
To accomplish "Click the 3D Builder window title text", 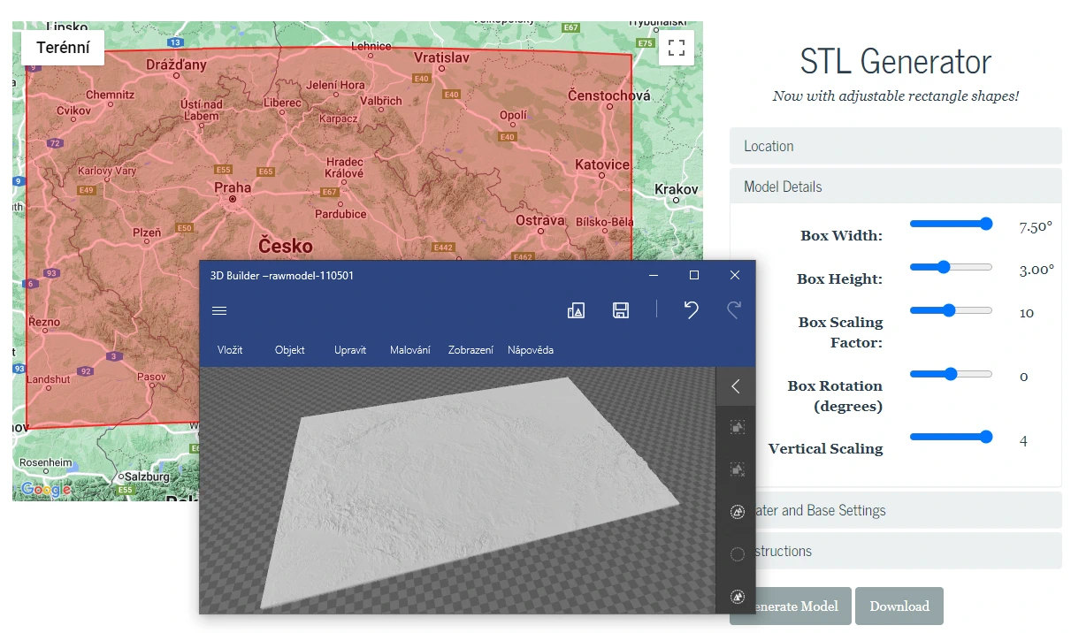I will click(x=282, y=276).
